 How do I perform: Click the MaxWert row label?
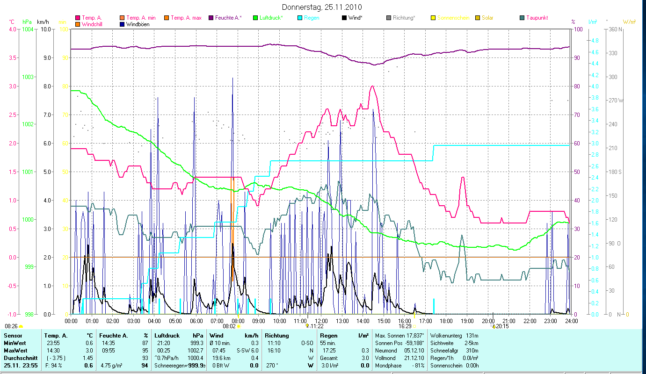16,351
